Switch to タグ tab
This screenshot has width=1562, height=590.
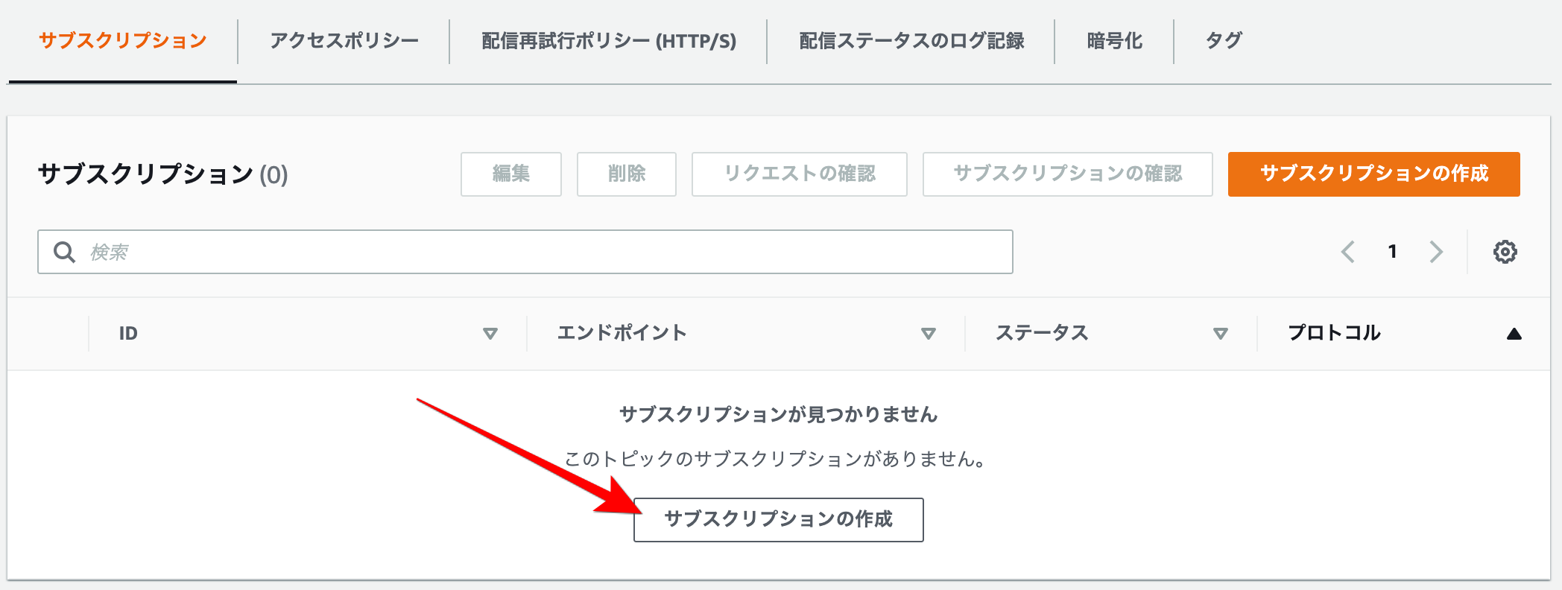tap(1224, 41)
